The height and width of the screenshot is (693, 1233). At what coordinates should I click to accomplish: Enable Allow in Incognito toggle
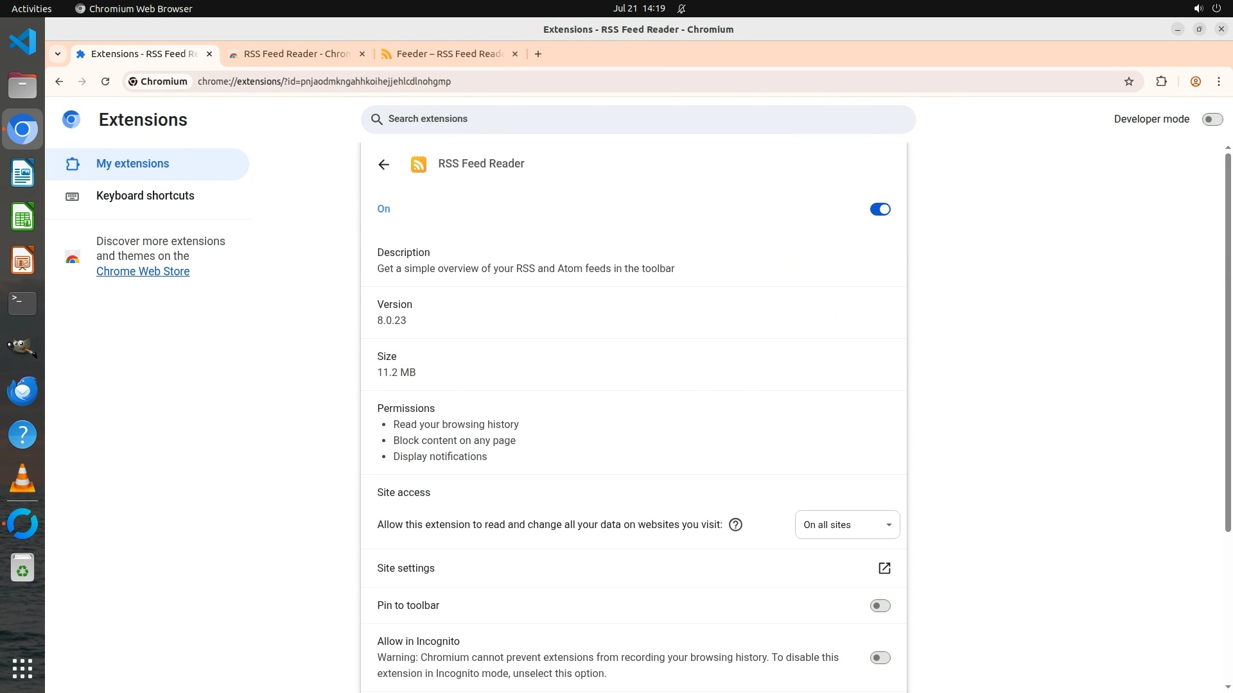(880, 658)
